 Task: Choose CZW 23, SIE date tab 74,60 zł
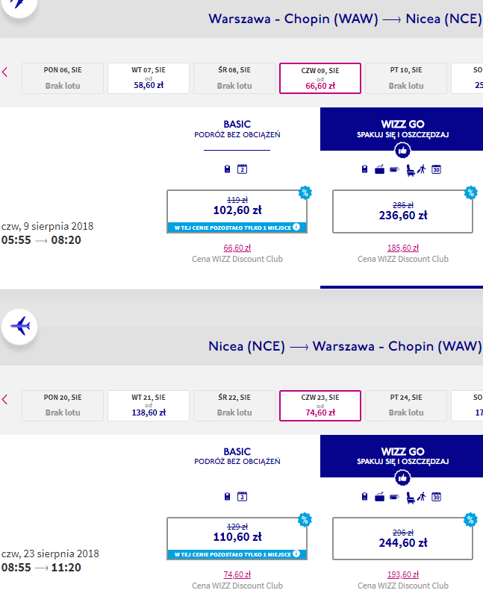[320, 406]
